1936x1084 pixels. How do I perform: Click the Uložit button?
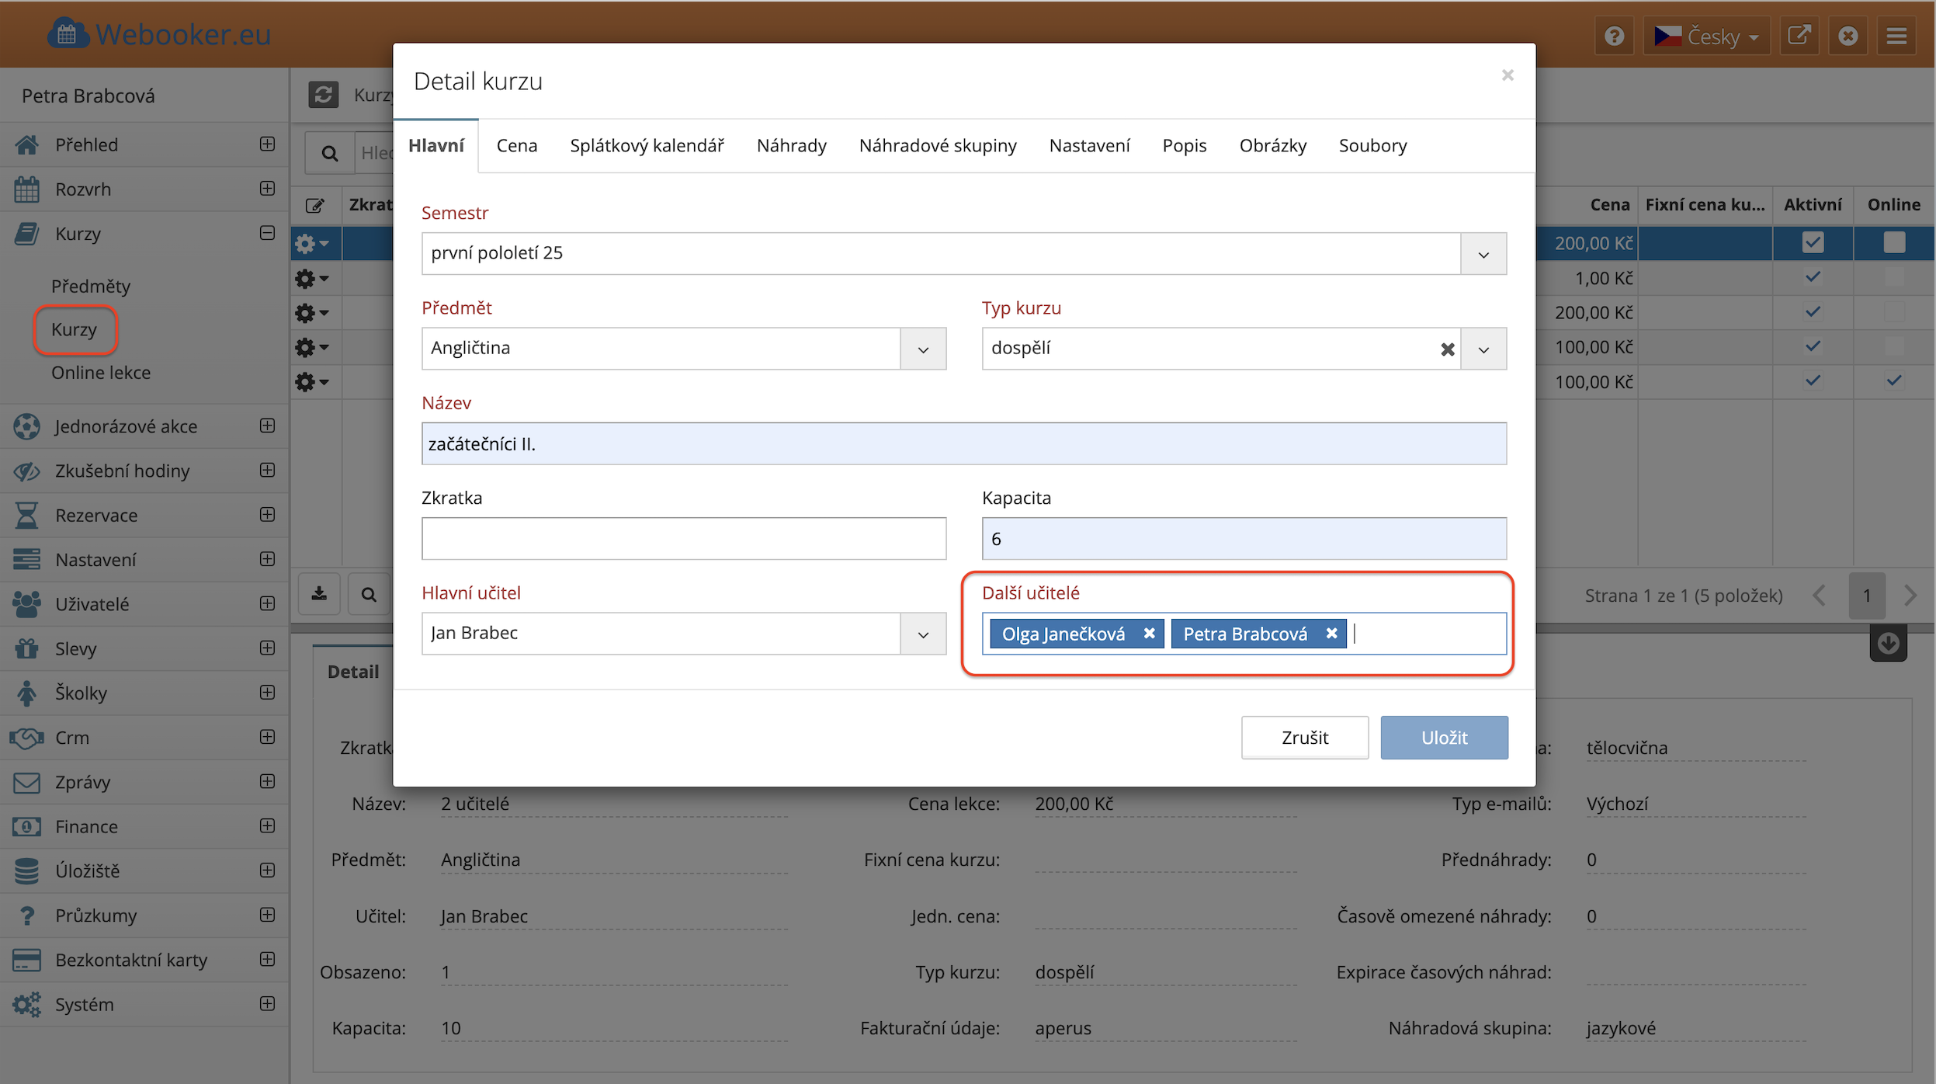(1443, 737)
